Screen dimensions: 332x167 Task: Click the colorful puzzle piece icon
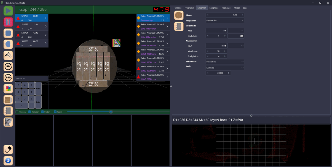[8, 89]
